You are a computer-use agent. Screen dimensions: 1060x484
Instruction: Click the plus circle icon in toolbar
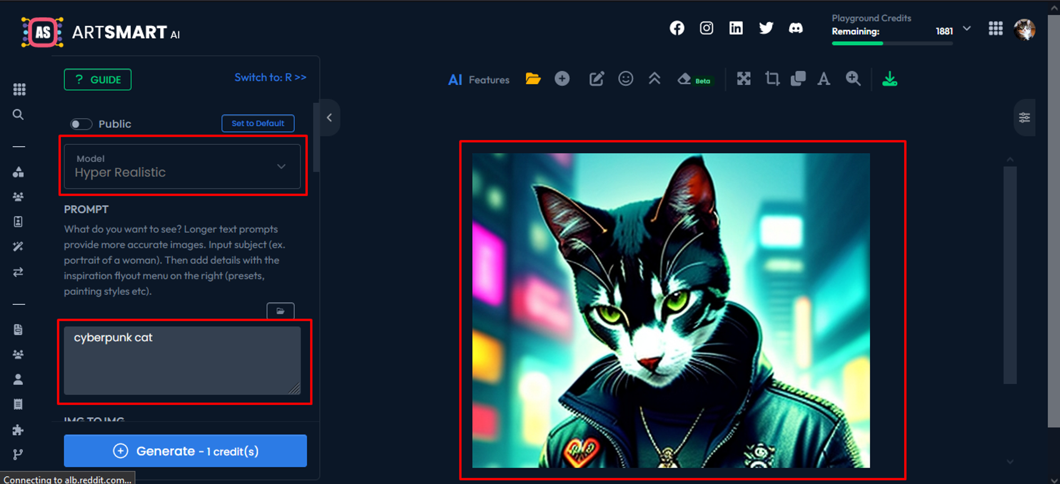pyautogui.click(x=562, y=79)
